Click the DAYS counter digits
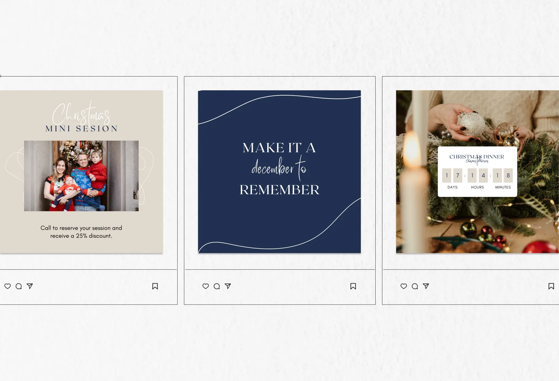The image size is (559, 381). point(452,175)
